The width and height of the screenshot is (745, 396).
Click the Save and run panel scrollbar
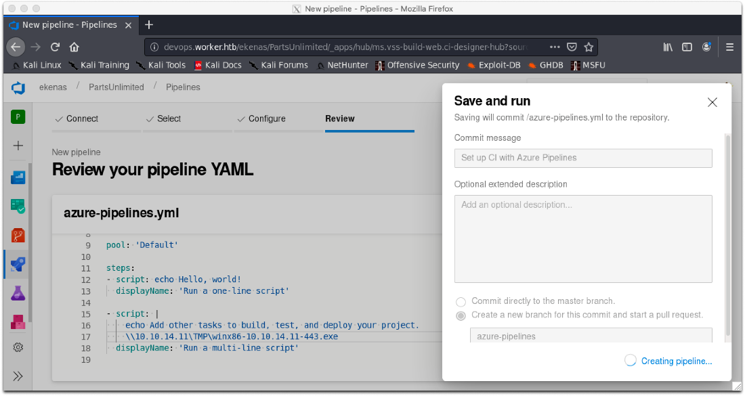[727, 235]
